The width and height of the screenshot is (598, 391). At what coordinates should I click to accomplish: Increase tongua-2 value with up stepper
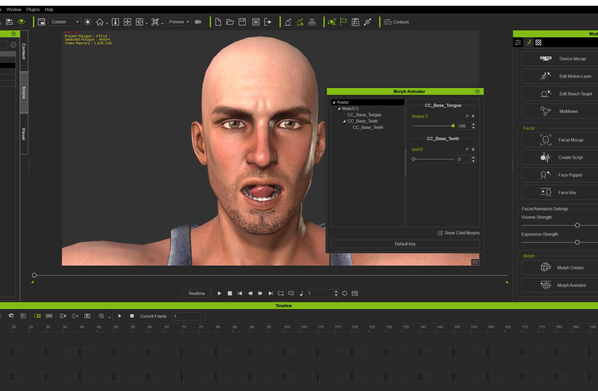[x=473, y=124]
